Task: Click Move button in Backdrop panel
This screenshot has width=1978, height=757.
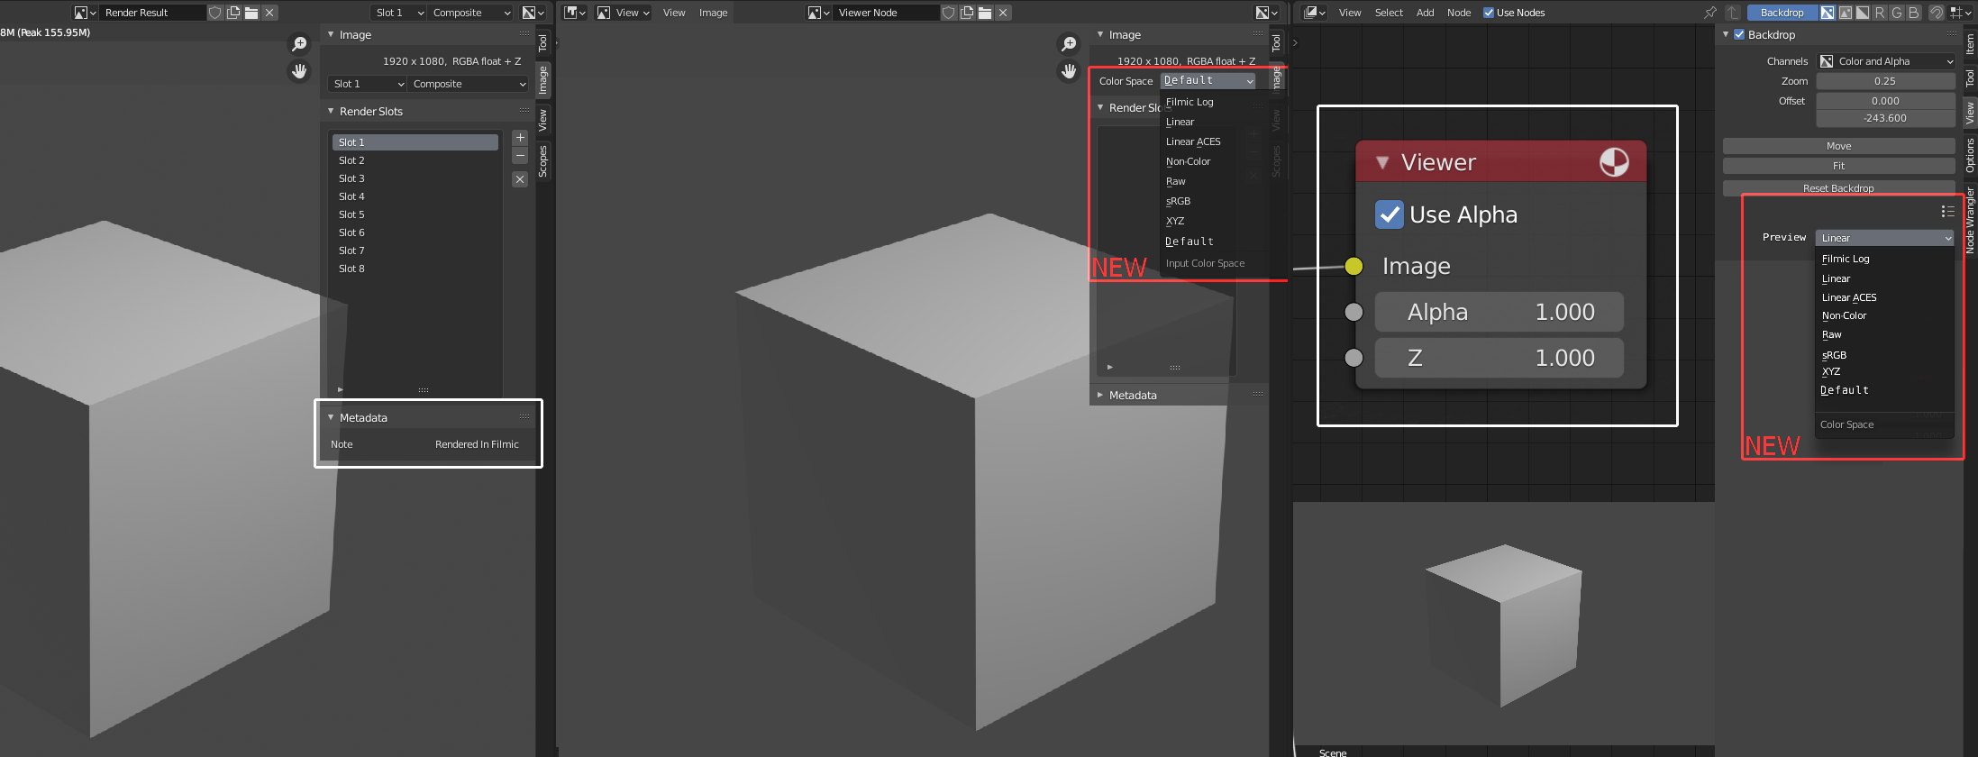Action: (1838, 146)
